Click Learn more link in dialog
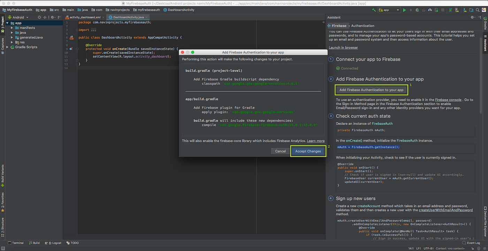The width and height of the screenshot is (488, 251). pos(316,141)
